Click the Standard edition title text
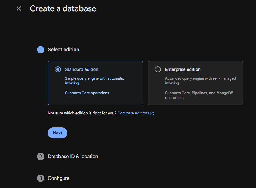This screenshot has height=188, width=256. (81, 69)
